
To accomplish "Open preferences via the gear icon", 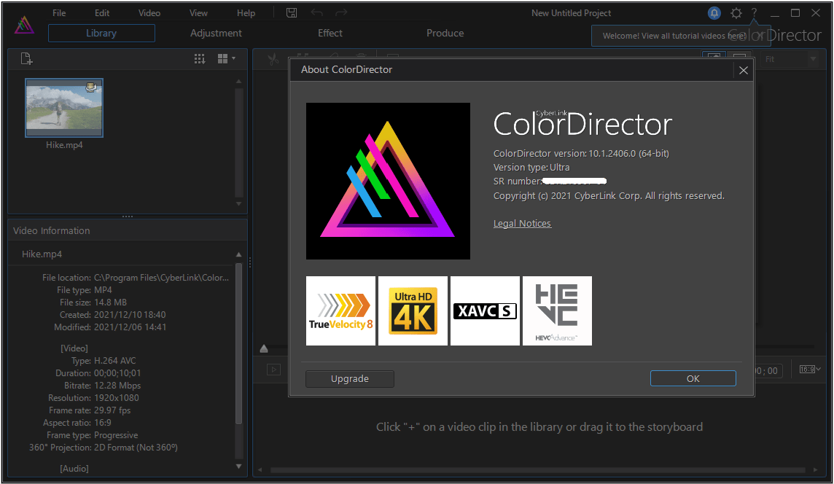I will point(736,13).
